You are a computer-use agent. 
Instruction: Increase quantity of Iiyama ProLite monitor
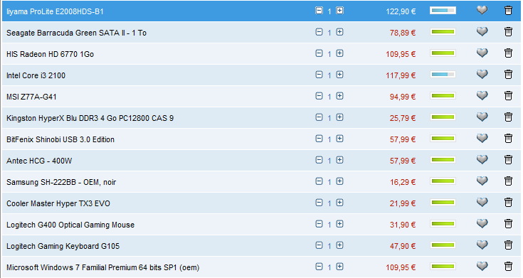click(339, 11)
